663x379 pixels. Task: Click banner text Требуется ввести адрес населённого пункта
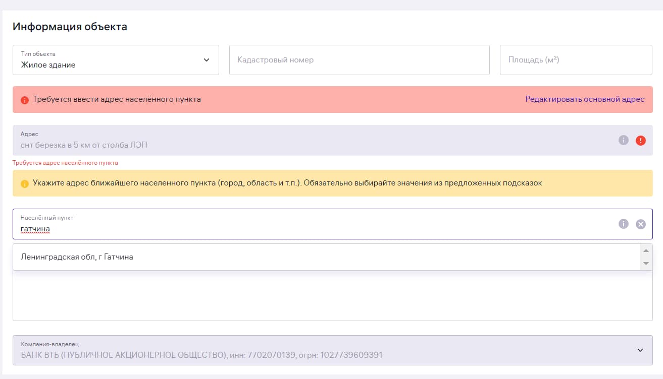[x=117, y=99]
